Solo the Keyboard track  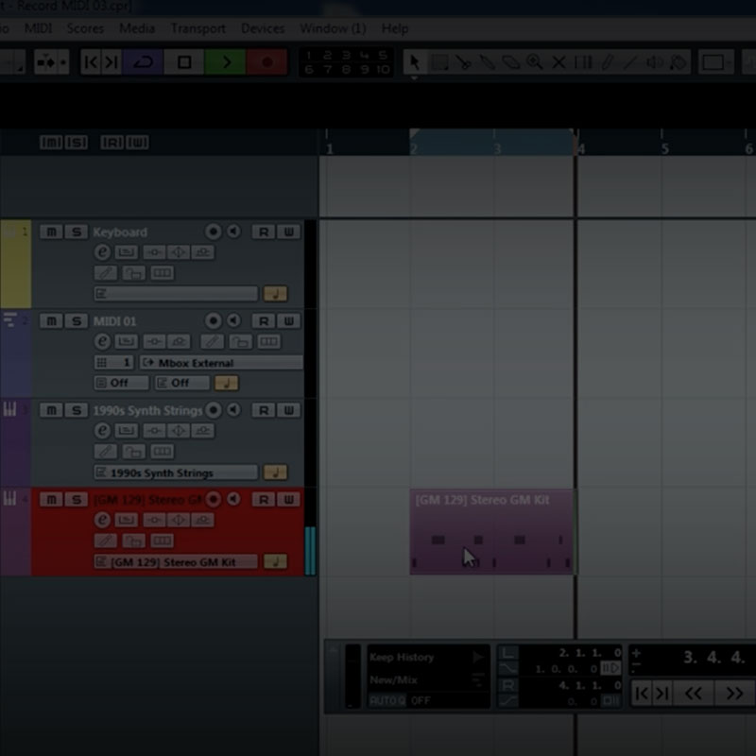[x=77, y=232]
